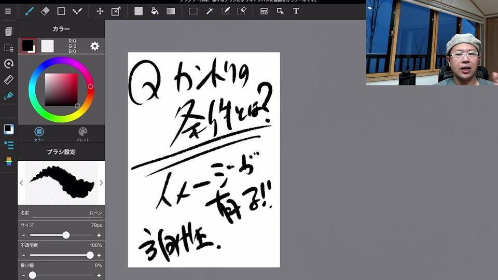Select the polyline shape tool
The height and width of the screenshot is (280, 498).
[77, 11]
